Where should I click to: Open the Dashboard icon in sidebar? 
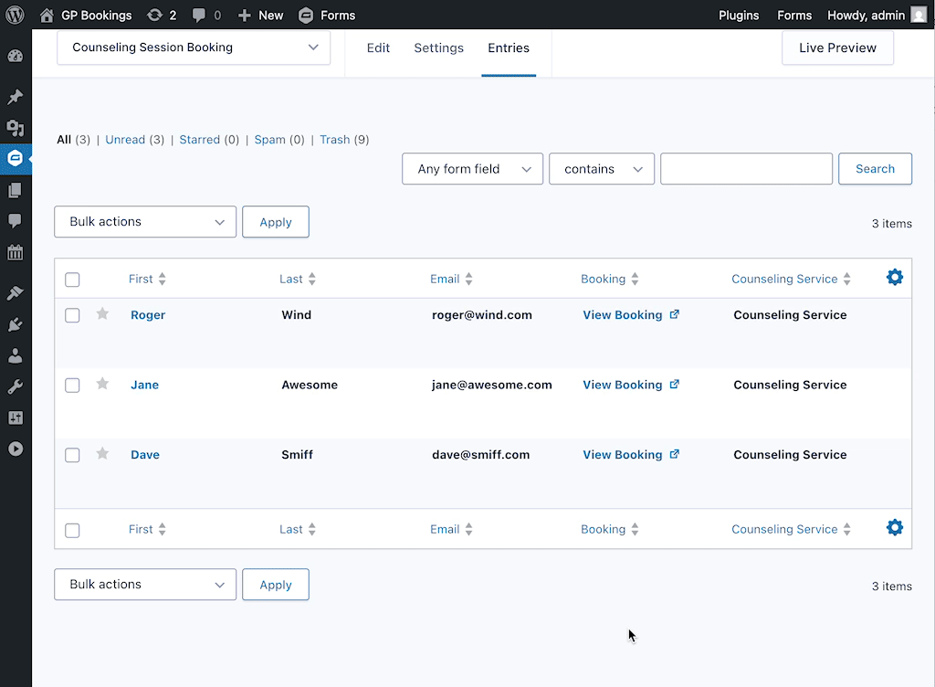tap(16, 57)
